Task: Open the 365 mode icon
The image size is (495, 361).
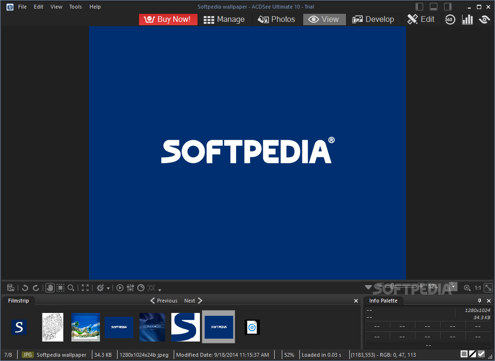Action: 450,20
